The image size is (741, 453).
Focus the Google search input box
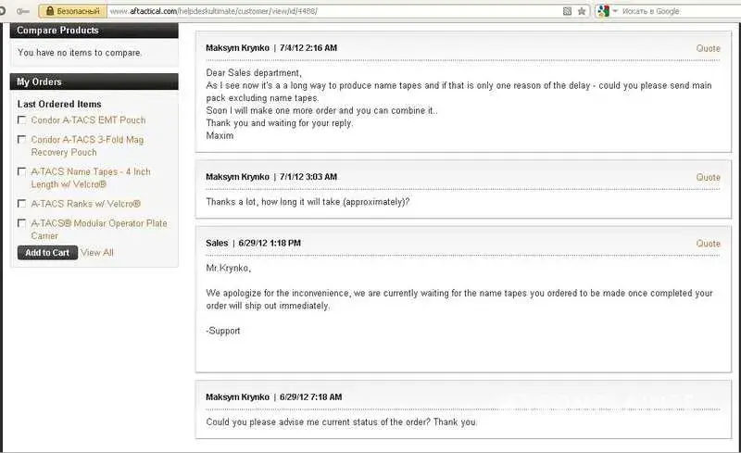pos(676,11)
